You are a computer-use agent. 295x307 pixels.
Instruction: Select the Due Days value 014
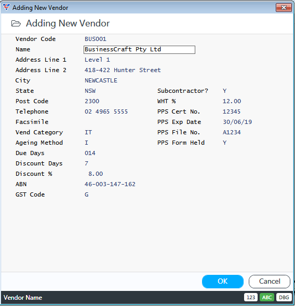coord(90,153)
